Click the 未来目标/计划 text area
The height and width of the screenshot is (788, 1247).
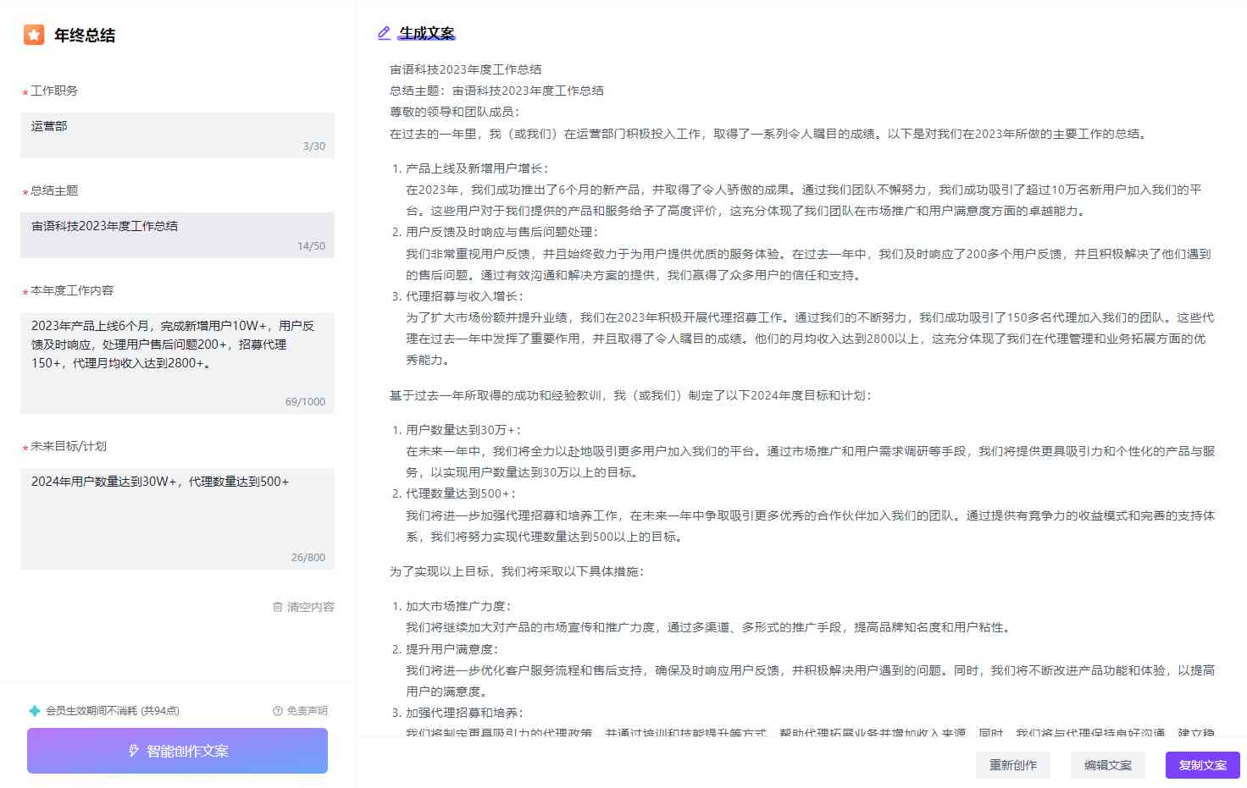pyautogui.click(x=177, y=519)
